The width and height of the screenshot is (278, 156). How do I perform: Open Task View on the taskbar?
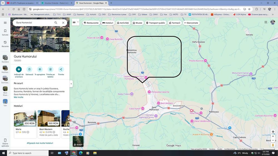tap(52, 153)
